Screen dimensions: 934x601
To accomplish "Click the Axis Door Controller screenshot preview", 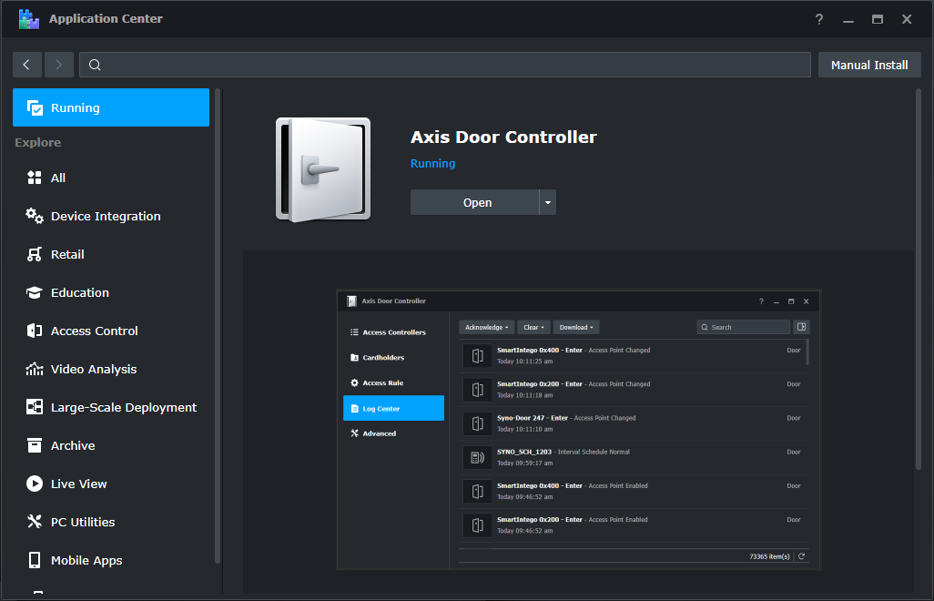I will coord(579,430).
